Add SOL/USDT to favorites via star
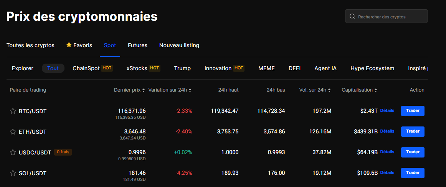The height and width of the screenshot is (187, 446). click(x=13, y=173)
